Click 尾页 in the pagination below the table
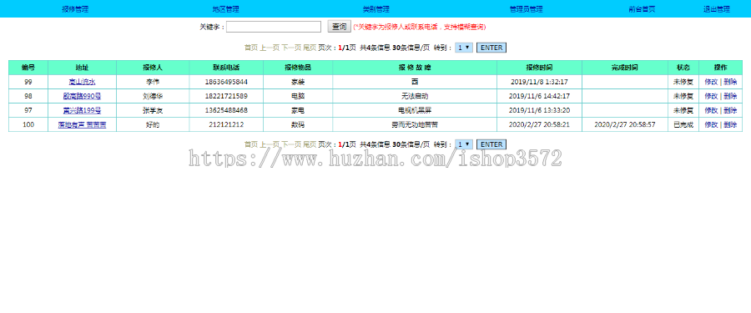751x313 pixels. point(310,144)
